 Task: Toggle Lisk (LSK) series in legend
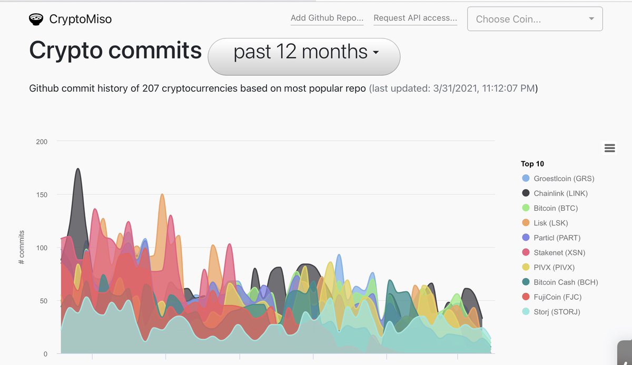545,223
